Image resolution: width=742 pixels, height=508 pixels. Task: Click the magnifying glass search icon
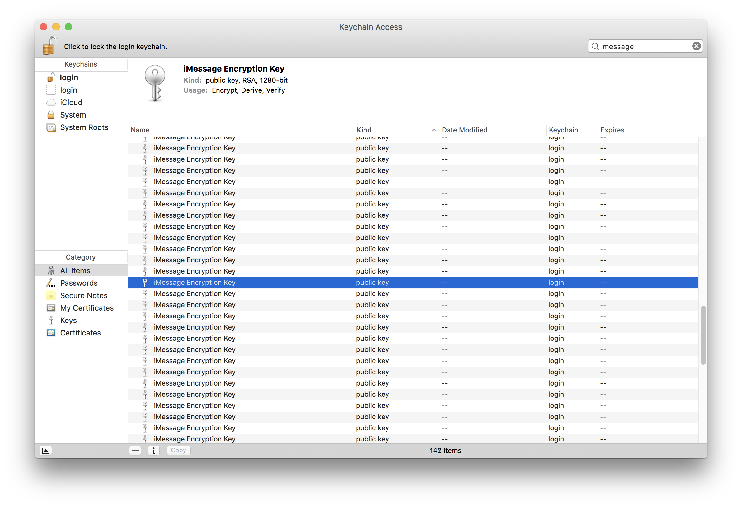tap(595, 47)
